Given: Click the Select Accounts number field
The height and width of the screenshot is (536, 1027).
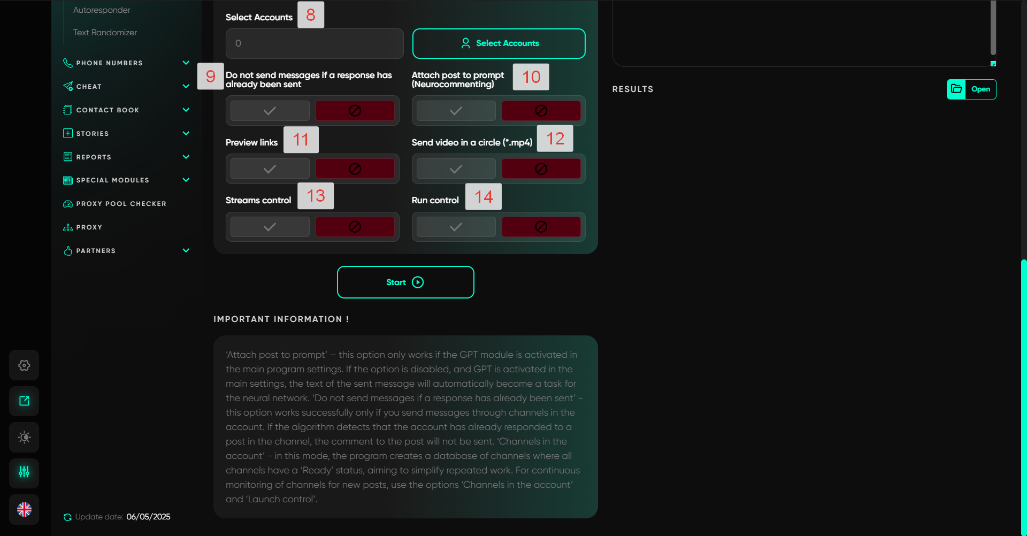Looking at the screenshot, I should [314, 43].
